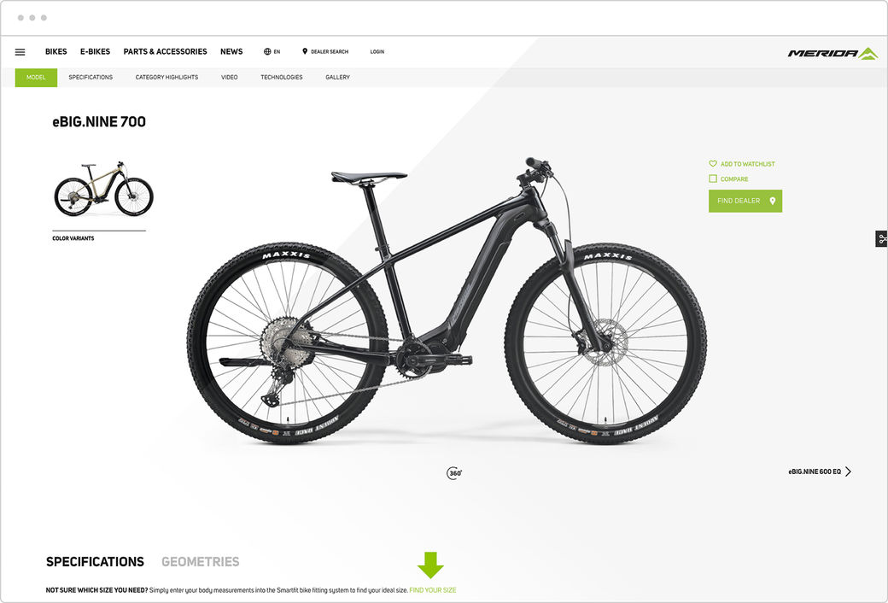The width and height of the screenshot is (888, 603).
Task: Open the Parts & Accessories menu
Action: (x=165, y=51)
